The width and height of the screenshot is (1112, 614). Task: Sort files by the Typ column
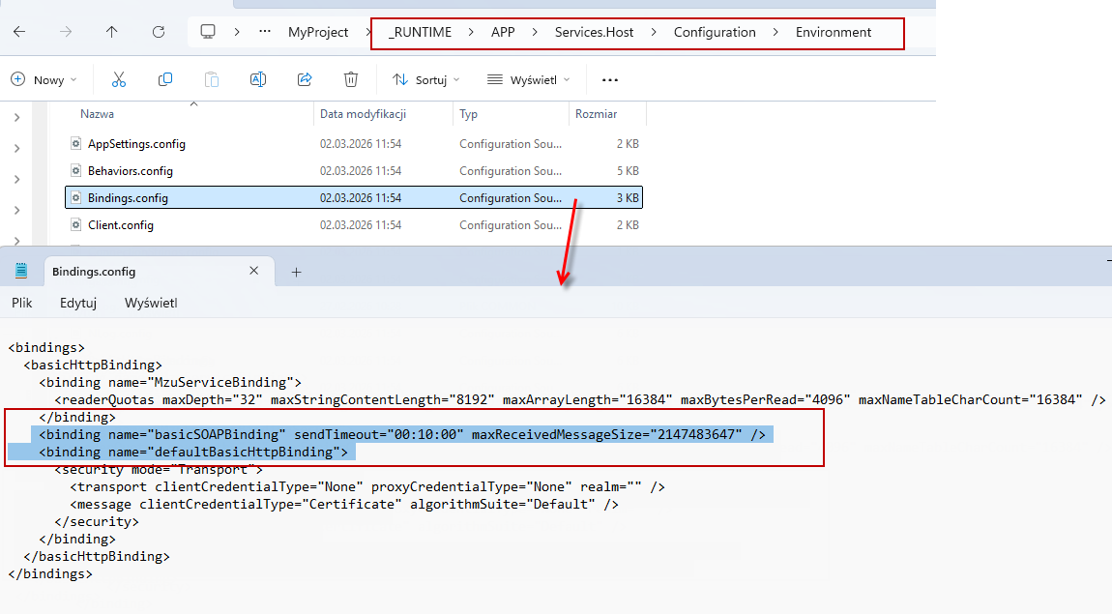coord(469,114)
